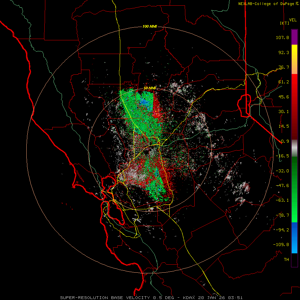Pick the green inbound segment of the color bar
Image resolution: width=300 pixels, height=300 pixels.
point(294,189)
